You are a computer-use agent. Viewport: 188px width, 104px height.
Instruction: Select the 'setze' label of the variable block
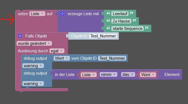click(x=23, y=14)
